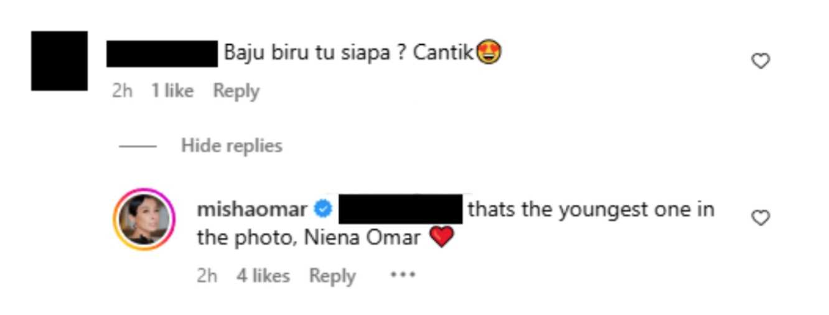Like mishaomar's reply with the heart icon

pos(761,217)
